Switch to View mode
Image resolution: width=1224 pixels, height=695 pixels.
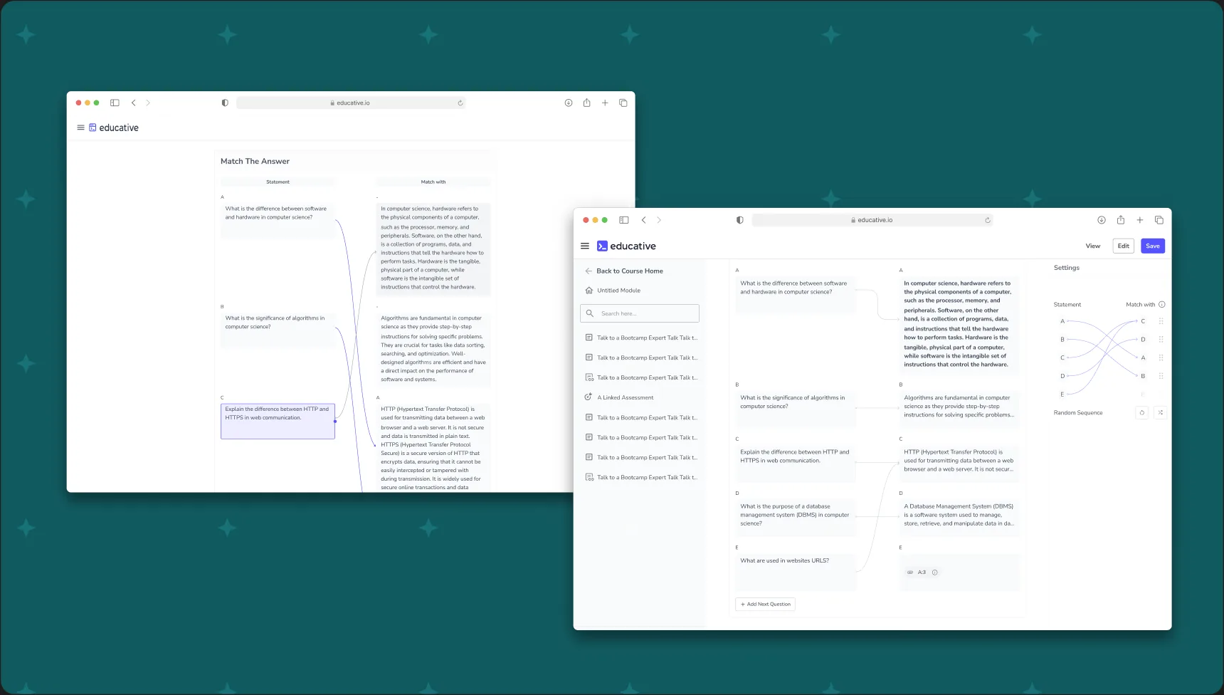coord(1093,246)
